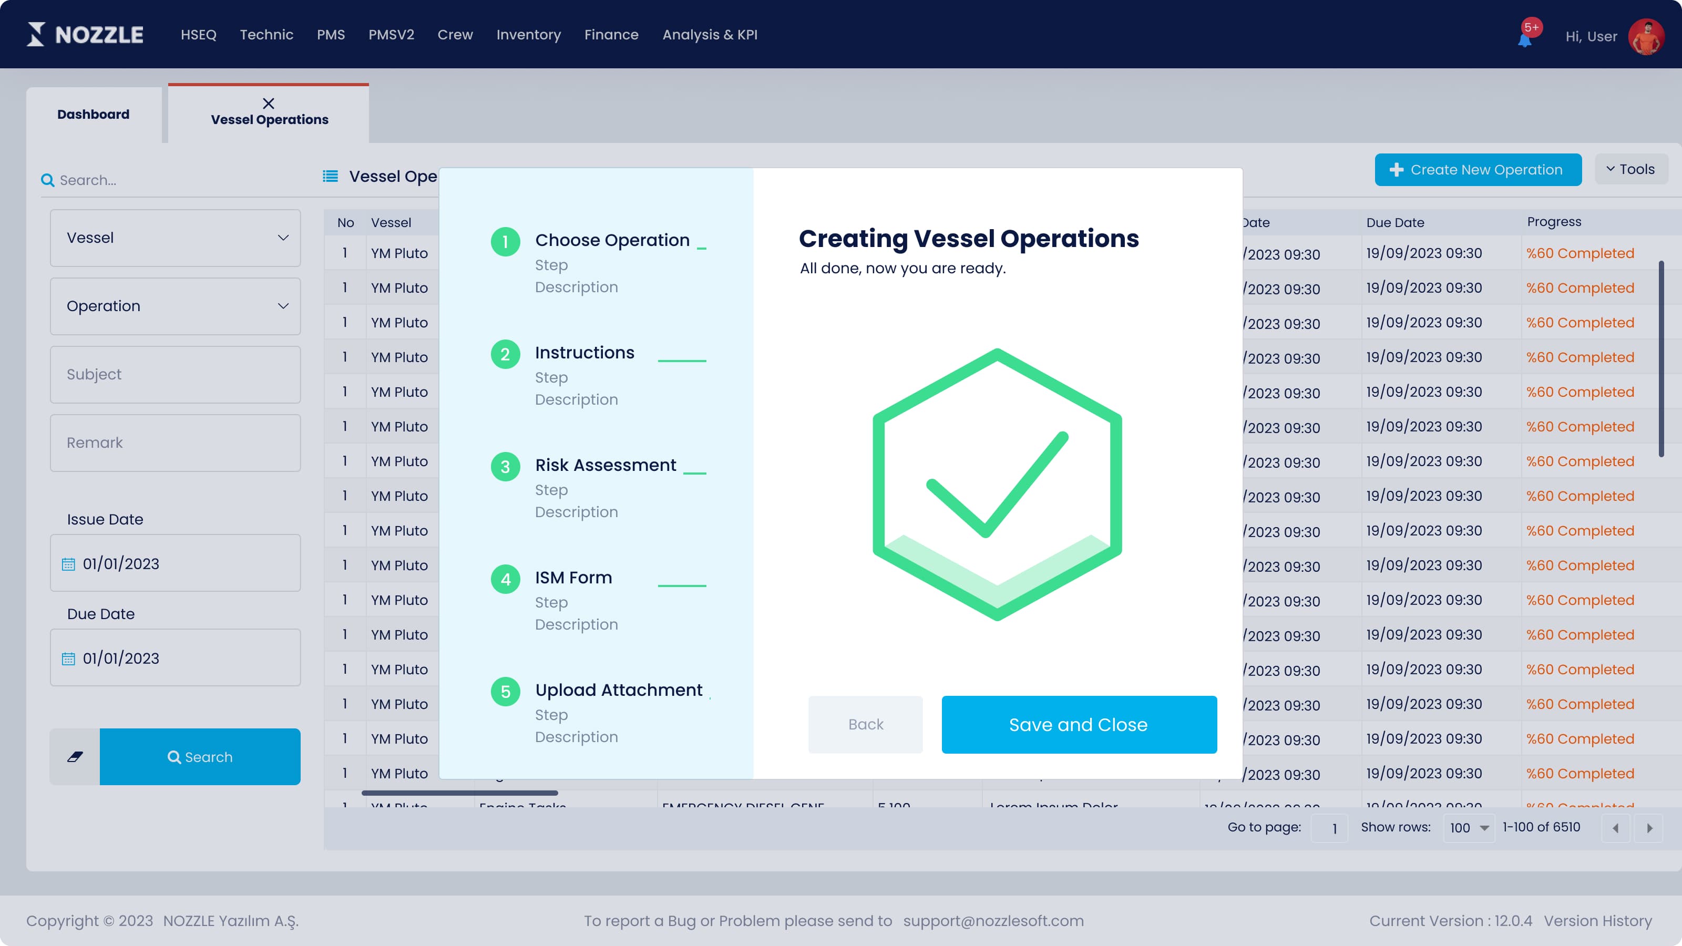This screenshot has height=946, width=1682.
Task: Click Create New Operation button
Action: 1478,170
